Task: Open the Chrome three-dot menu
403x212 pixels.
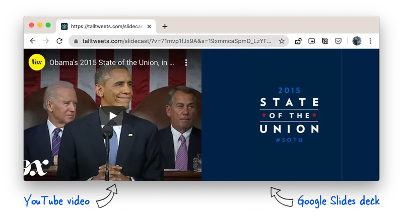Action: 370,41
